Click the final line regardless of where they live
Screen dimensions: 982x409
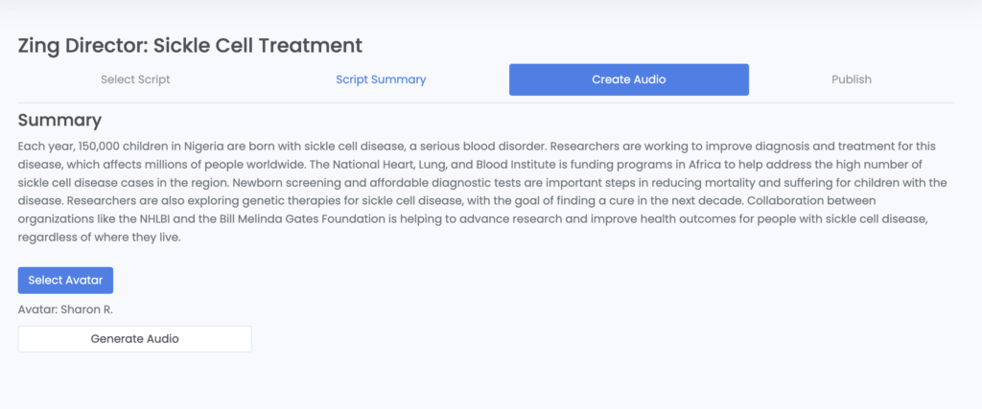pos(99,238)
